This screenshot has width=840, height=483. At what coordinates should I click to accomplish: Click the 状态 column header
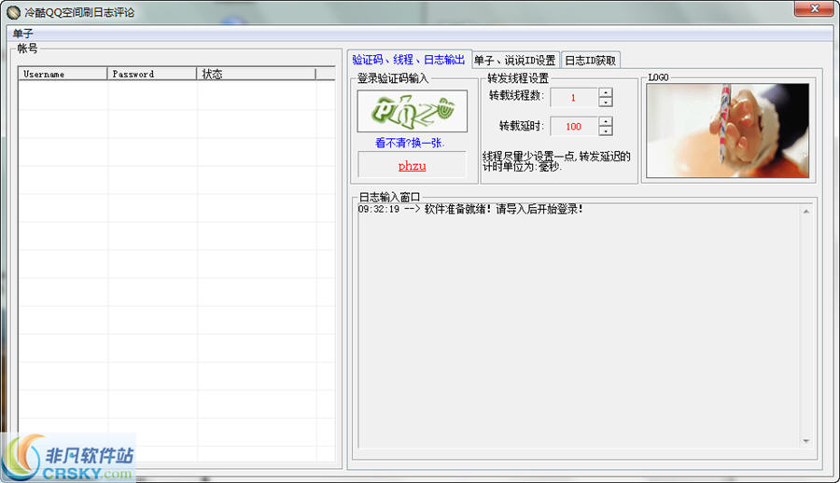click(x=256, y=74)
